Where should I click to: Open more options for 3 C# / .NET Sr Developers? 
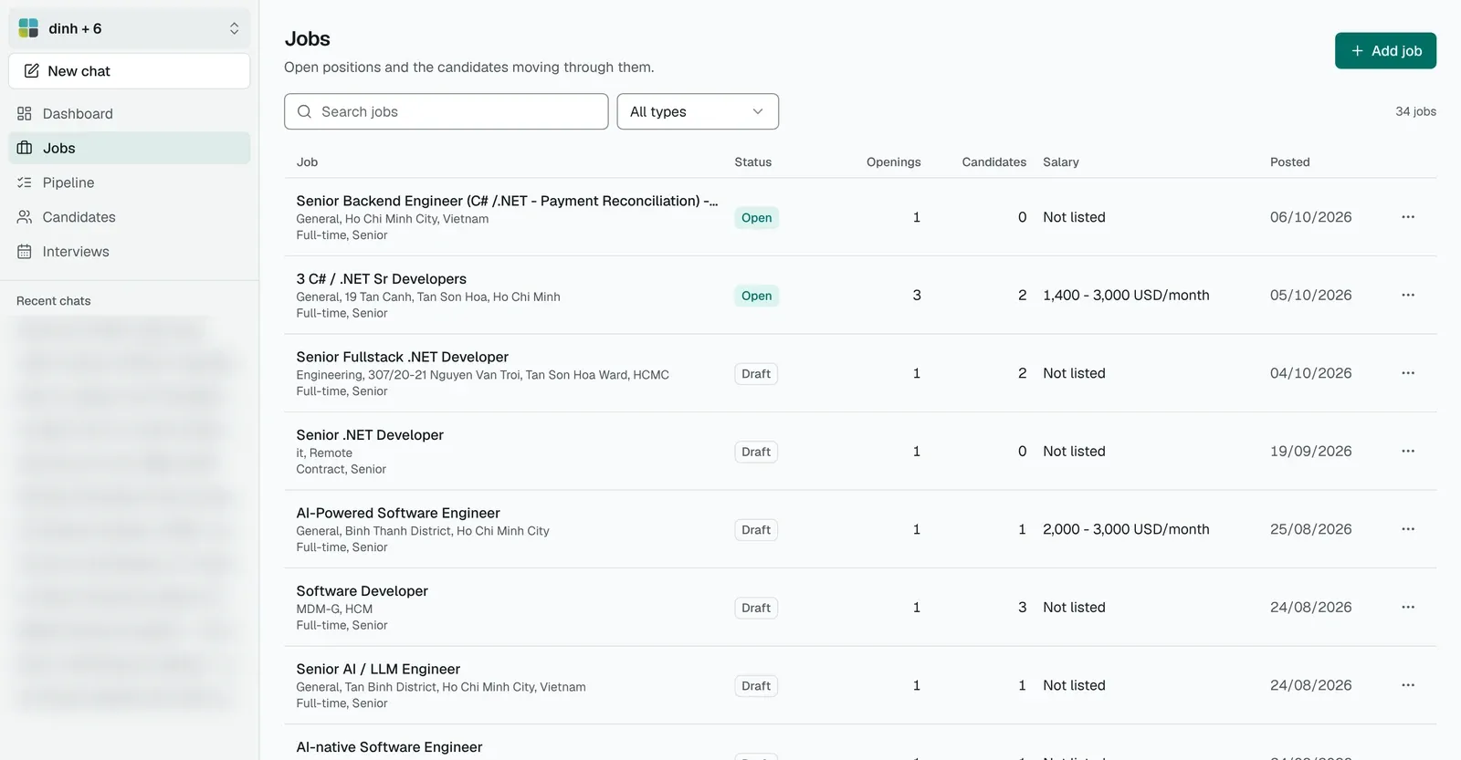pyautogui.click(x=1408, y=296)
